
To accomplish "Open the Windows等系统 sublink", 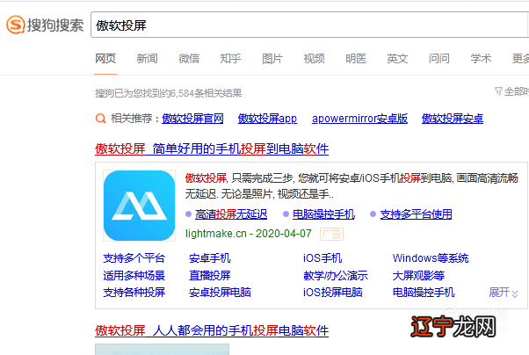I will pyautogui.click(x=431, y=258).
